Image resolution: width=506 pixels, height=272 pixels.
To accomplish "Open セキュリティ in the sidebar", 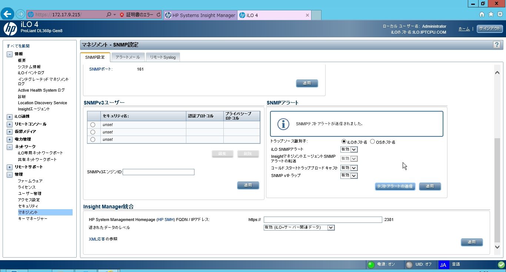I will click(x=28, y=206).
